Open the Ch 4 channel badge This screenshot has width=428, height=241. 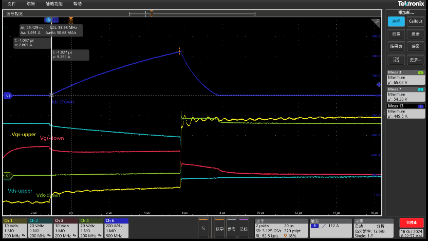(x=91, y=228)
